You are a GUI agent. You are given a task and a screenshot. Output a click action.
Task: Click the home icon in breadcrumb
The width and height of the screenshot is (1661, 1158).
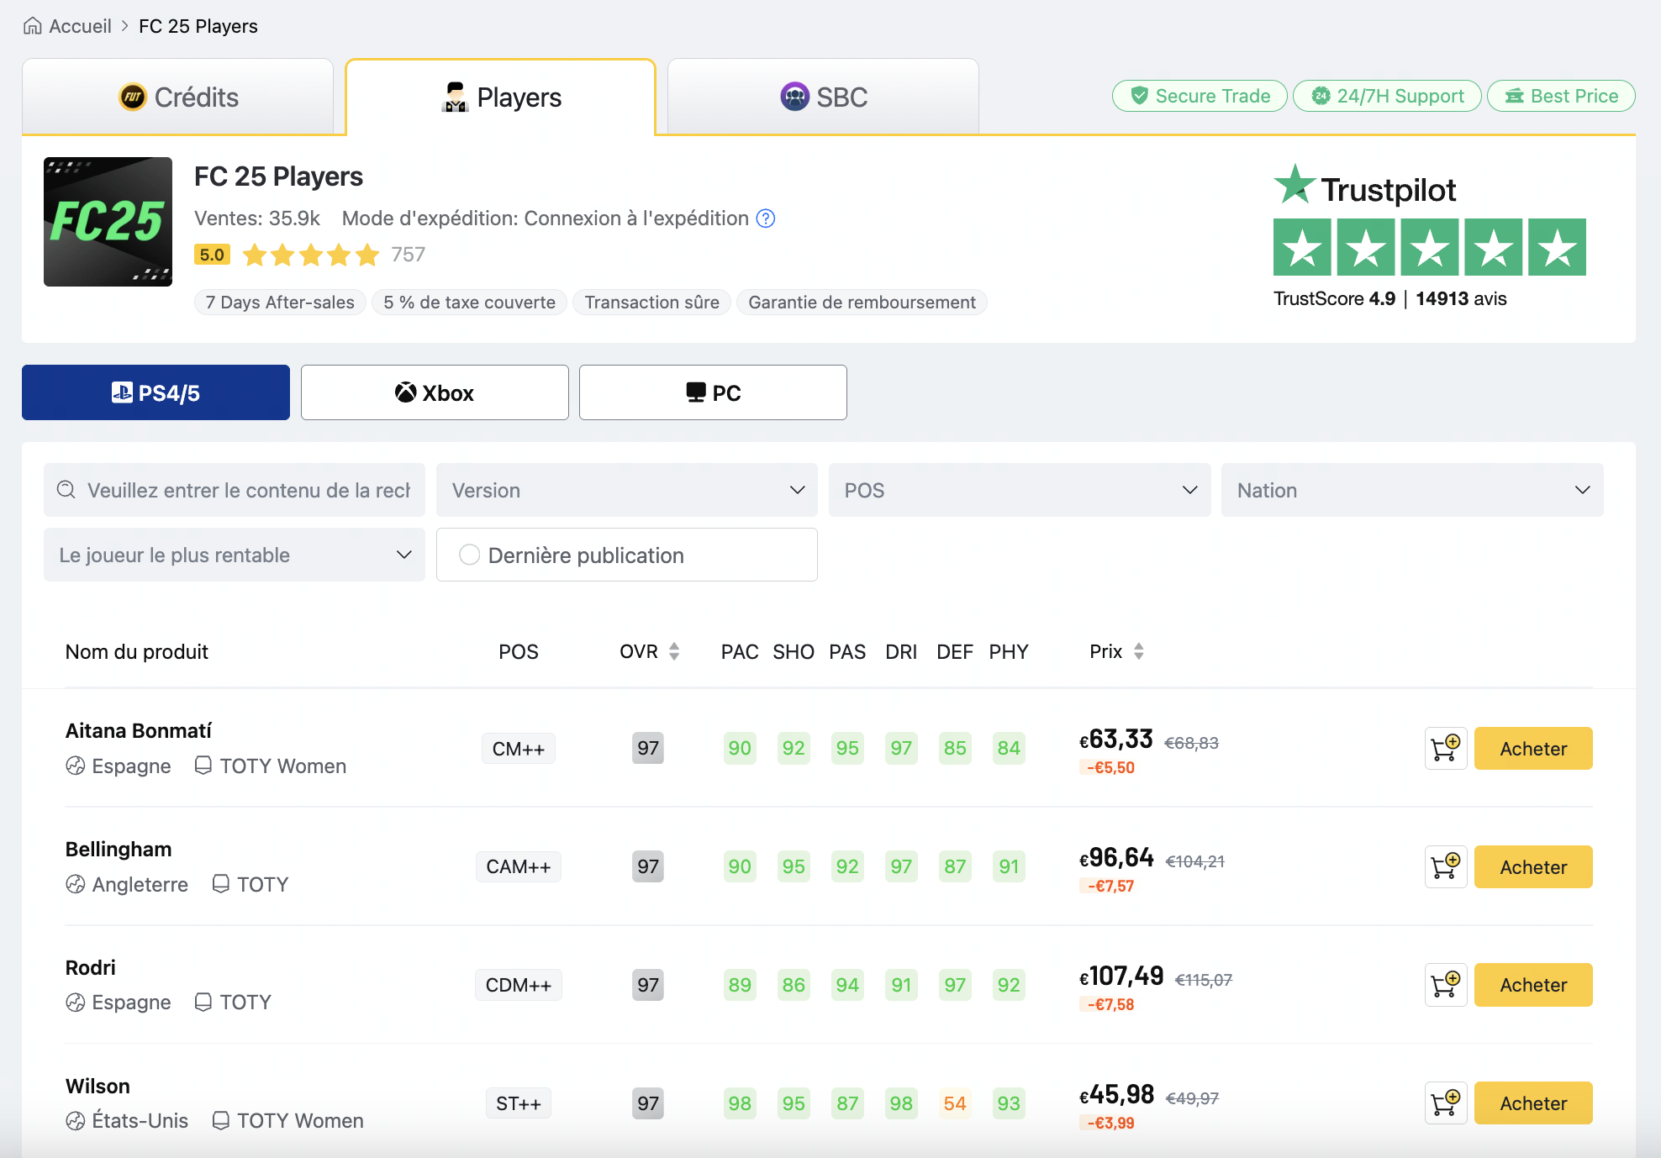click(32, 26)
